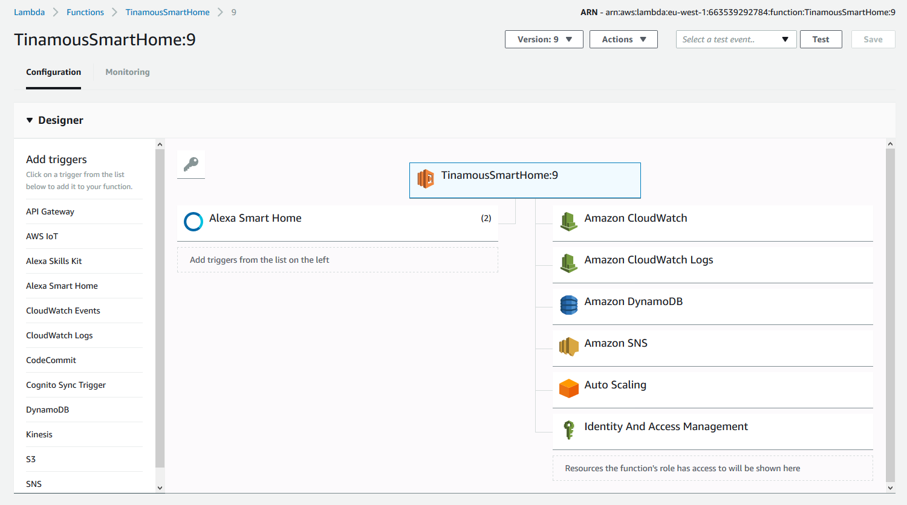Open the Version: 9 dropdown
The height and width of the screenshot is (505, 907).
[544, 39]
